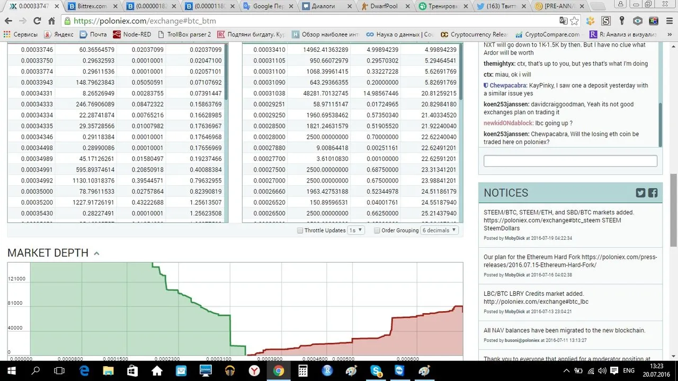
Task: Open the Ethereum Hard Fork press release link
Action: [570, 261]
